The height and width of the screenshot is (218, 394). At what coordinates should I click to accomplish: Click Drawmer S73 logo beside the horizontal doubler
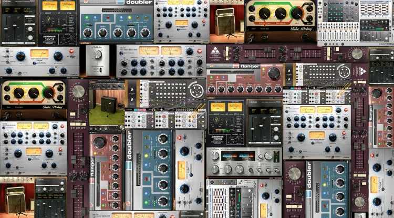pyautogui.click(x=49, y=39)
